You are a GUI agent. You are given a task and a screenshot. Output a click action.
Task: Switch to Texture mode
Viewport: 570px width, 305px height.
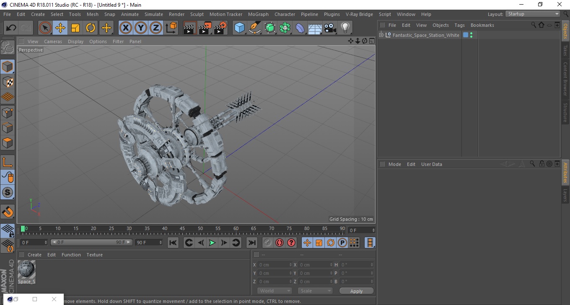coord(8,82)
